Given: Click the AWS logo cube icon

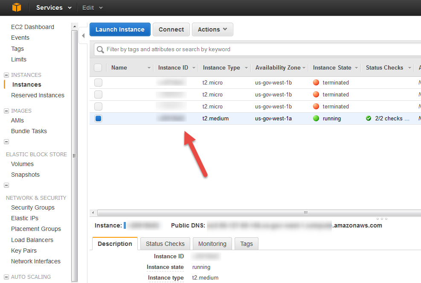Looking at the screenshot, I should point(16,7).
